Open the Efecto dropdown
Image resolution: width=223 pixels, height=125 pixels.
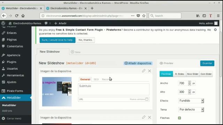(x=191, y=101)
